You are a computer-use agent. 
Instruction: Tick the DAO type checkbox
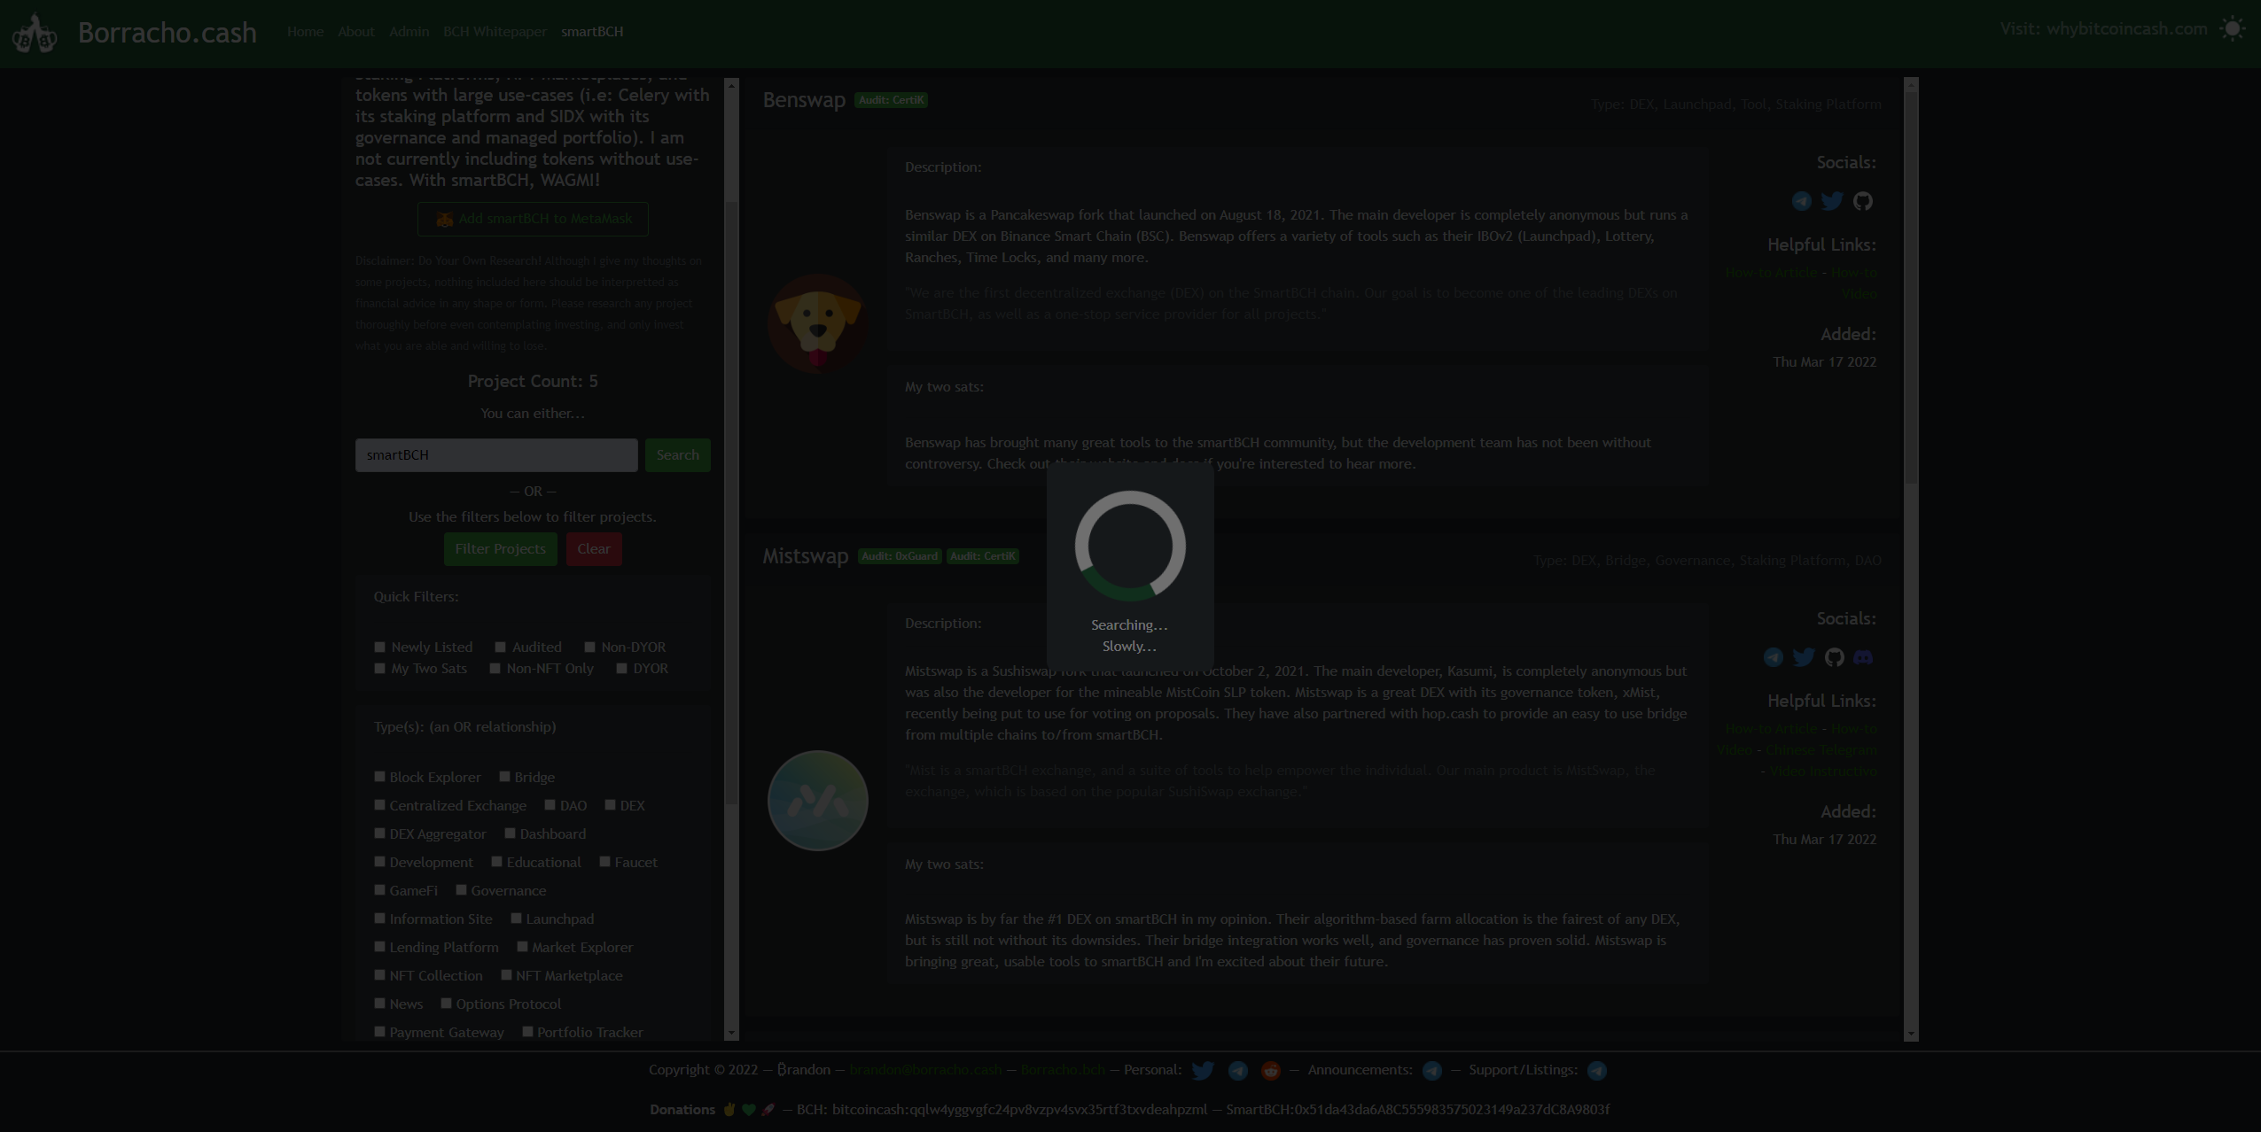550,804
